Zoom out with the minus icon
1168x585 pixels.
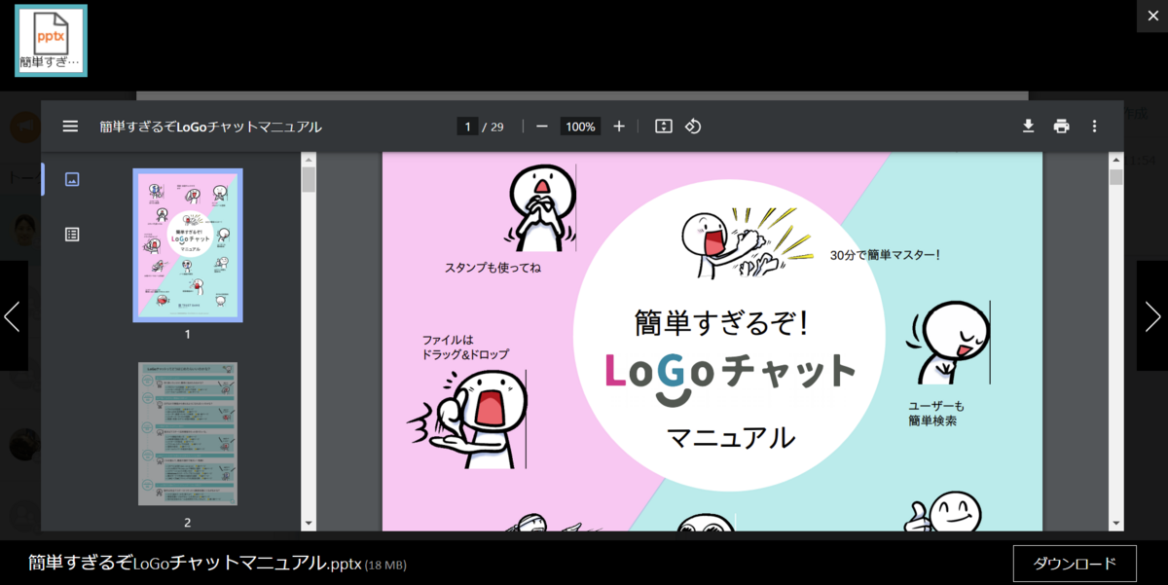pyautogui.click(x=542, y=127)
